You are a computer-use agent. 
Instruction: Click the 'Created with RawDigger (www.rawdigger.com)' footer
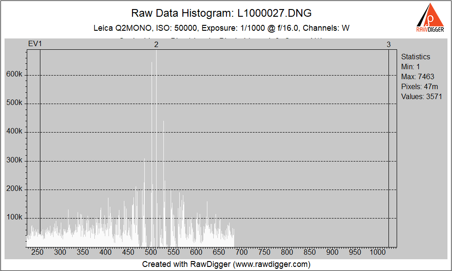tap(226, 264)
